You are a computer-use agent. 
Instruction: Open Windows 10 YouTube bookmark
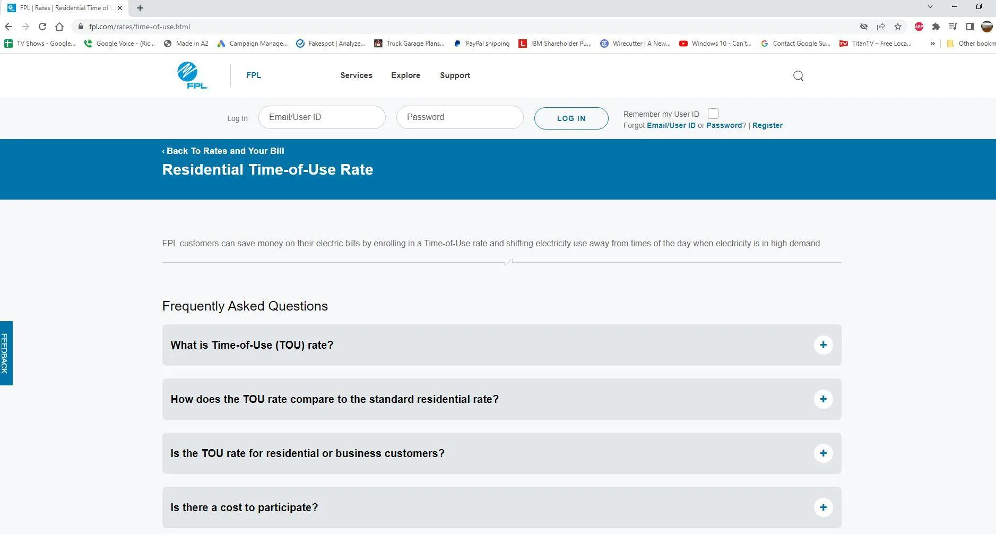tap(716, 44)
